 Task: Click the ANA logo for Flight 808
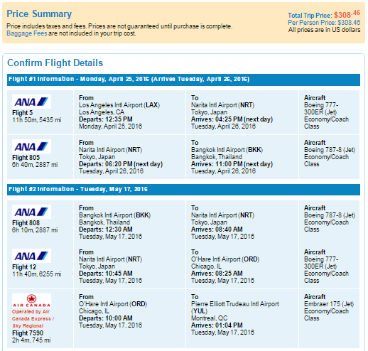[31, 212]
